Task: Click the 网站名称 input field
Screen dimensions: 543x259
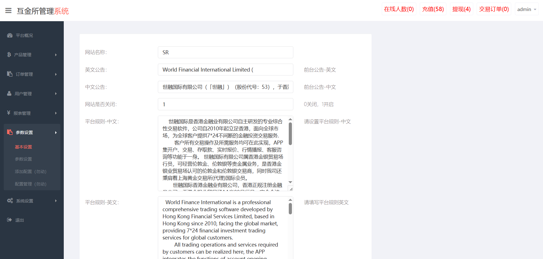Action: coord(225,52)
